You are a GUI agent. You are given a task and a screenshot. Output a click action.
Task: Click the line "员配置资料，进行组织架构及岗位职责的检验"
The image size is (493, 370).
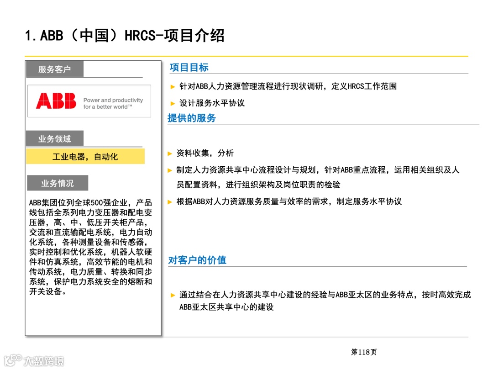tap(258, 185)
